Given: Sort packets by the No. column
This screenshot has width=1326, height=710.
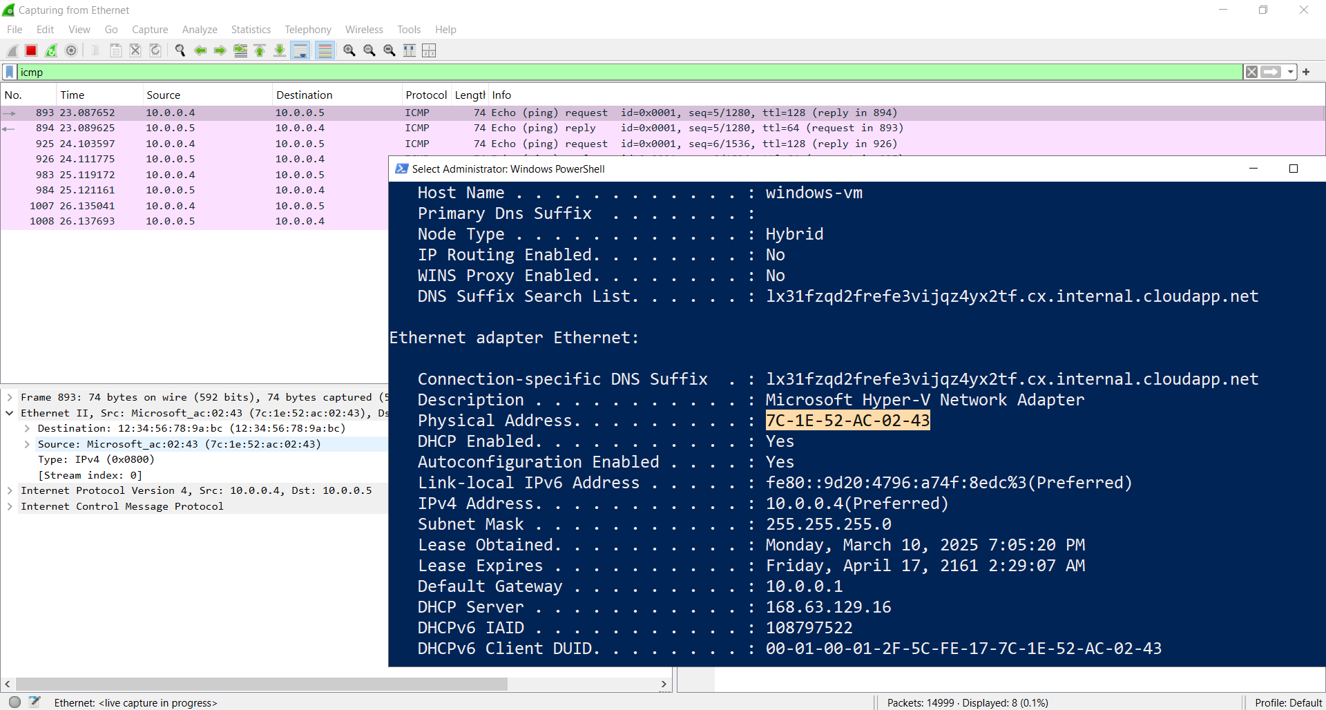Looking at the screenshot, I should [28, 95].
